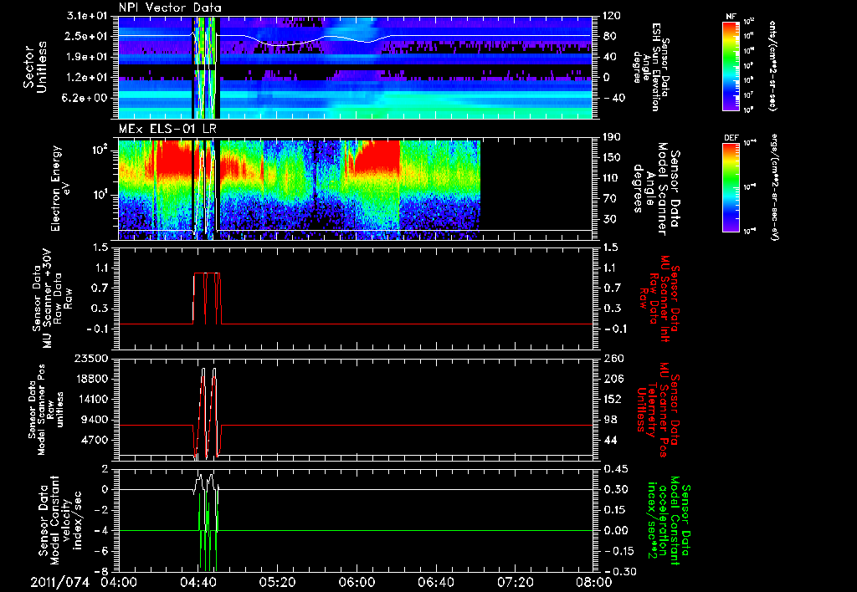
Task: Click the -6 velocity tick label
Action: [103, 551]
